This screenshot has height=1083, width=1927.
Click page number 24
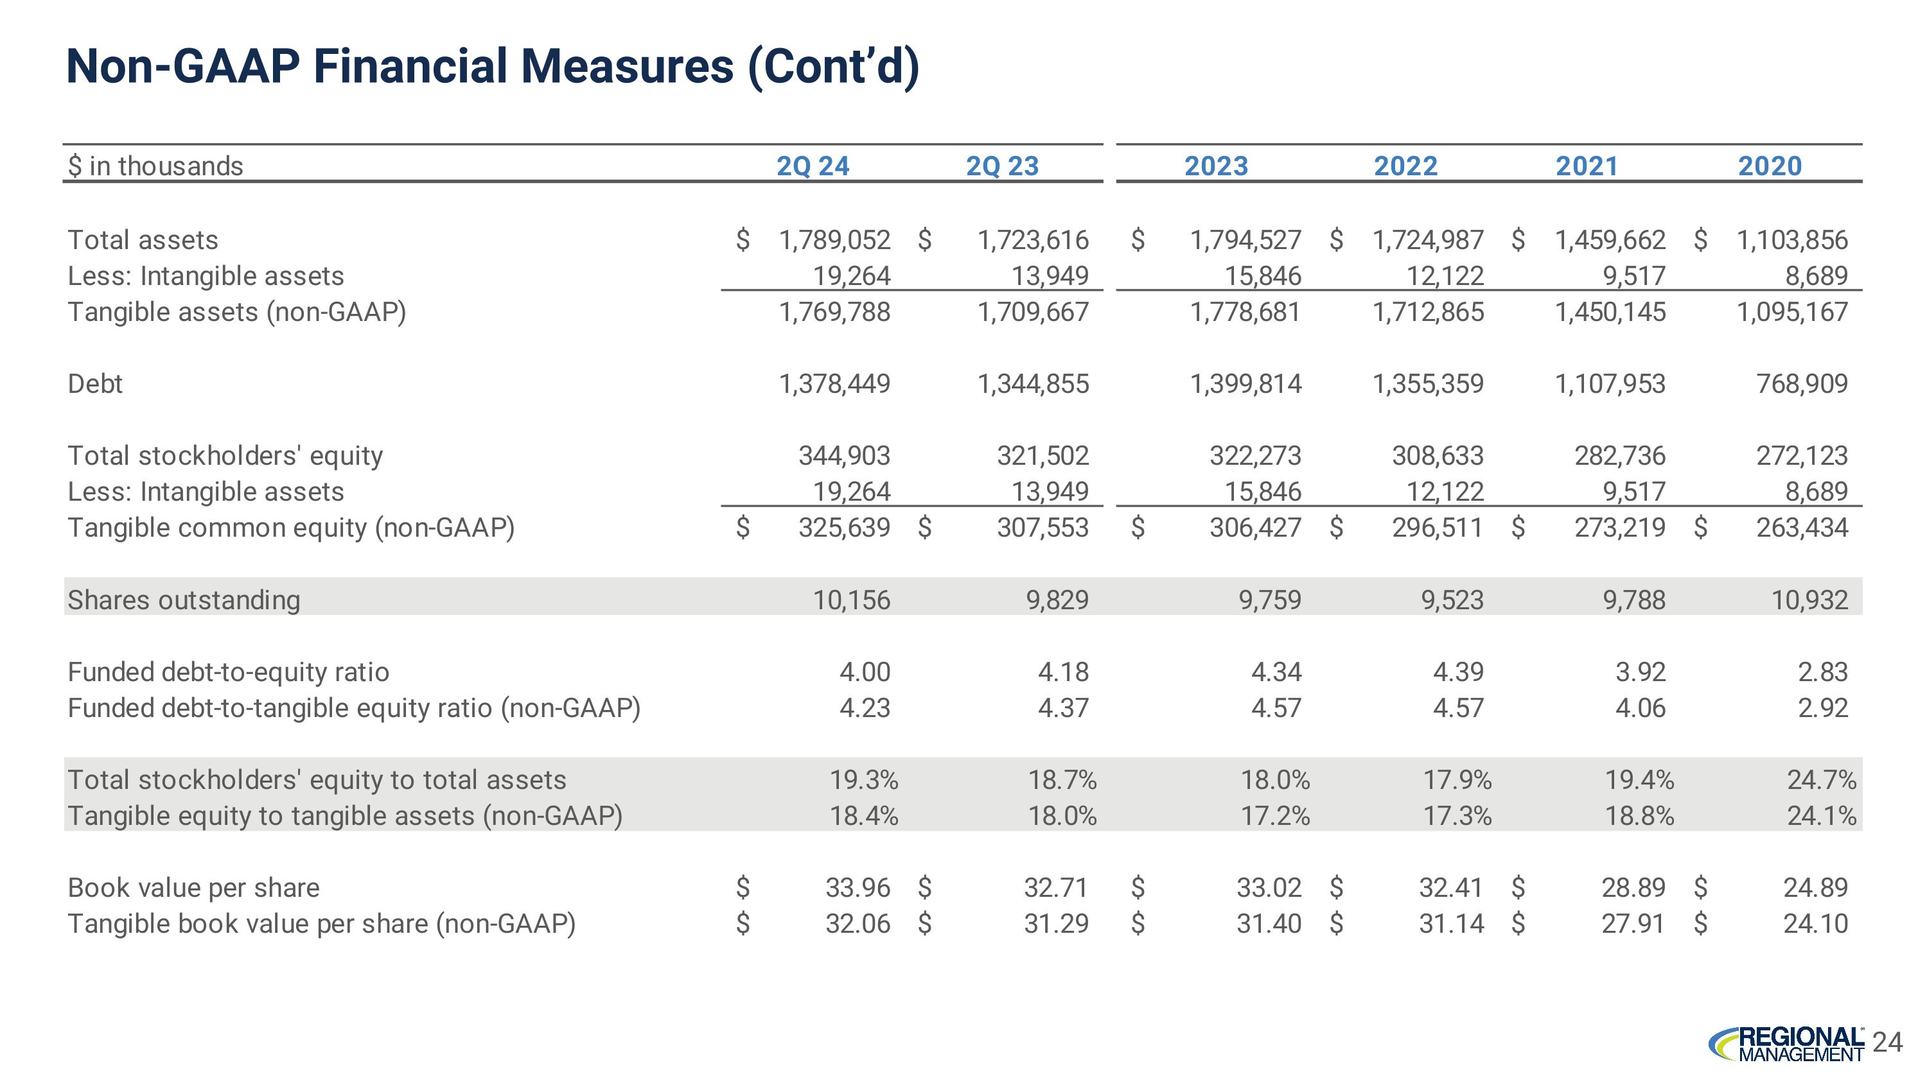point(1887,1042)
